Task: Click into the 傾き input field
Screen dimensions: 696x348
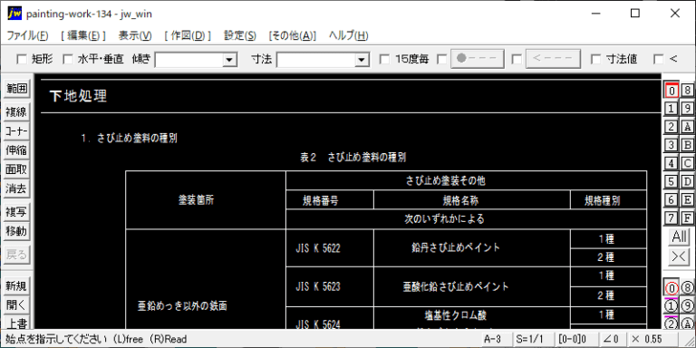Action: coord(189,60)
